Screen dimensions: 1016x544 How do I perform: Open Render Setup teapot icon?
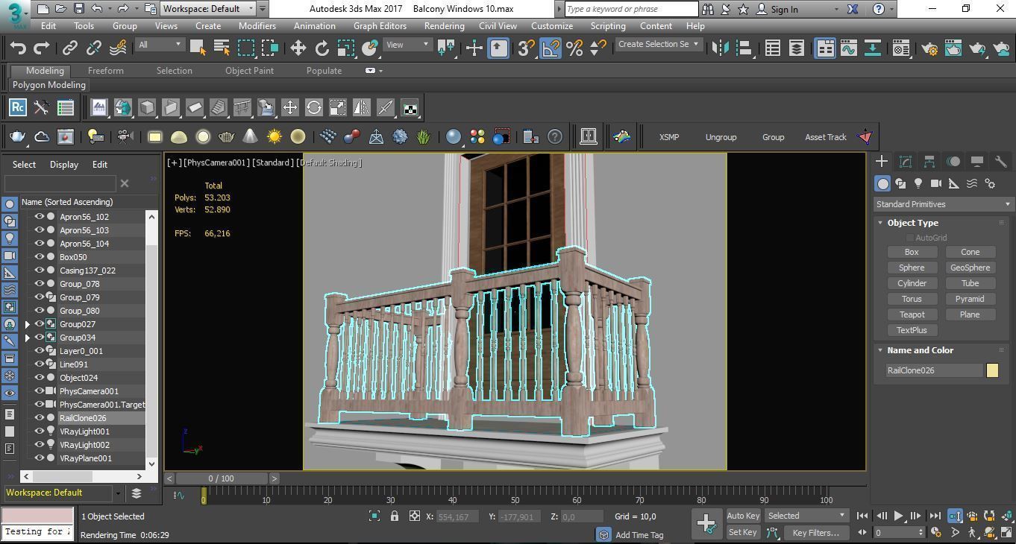(x=929, y=48)
